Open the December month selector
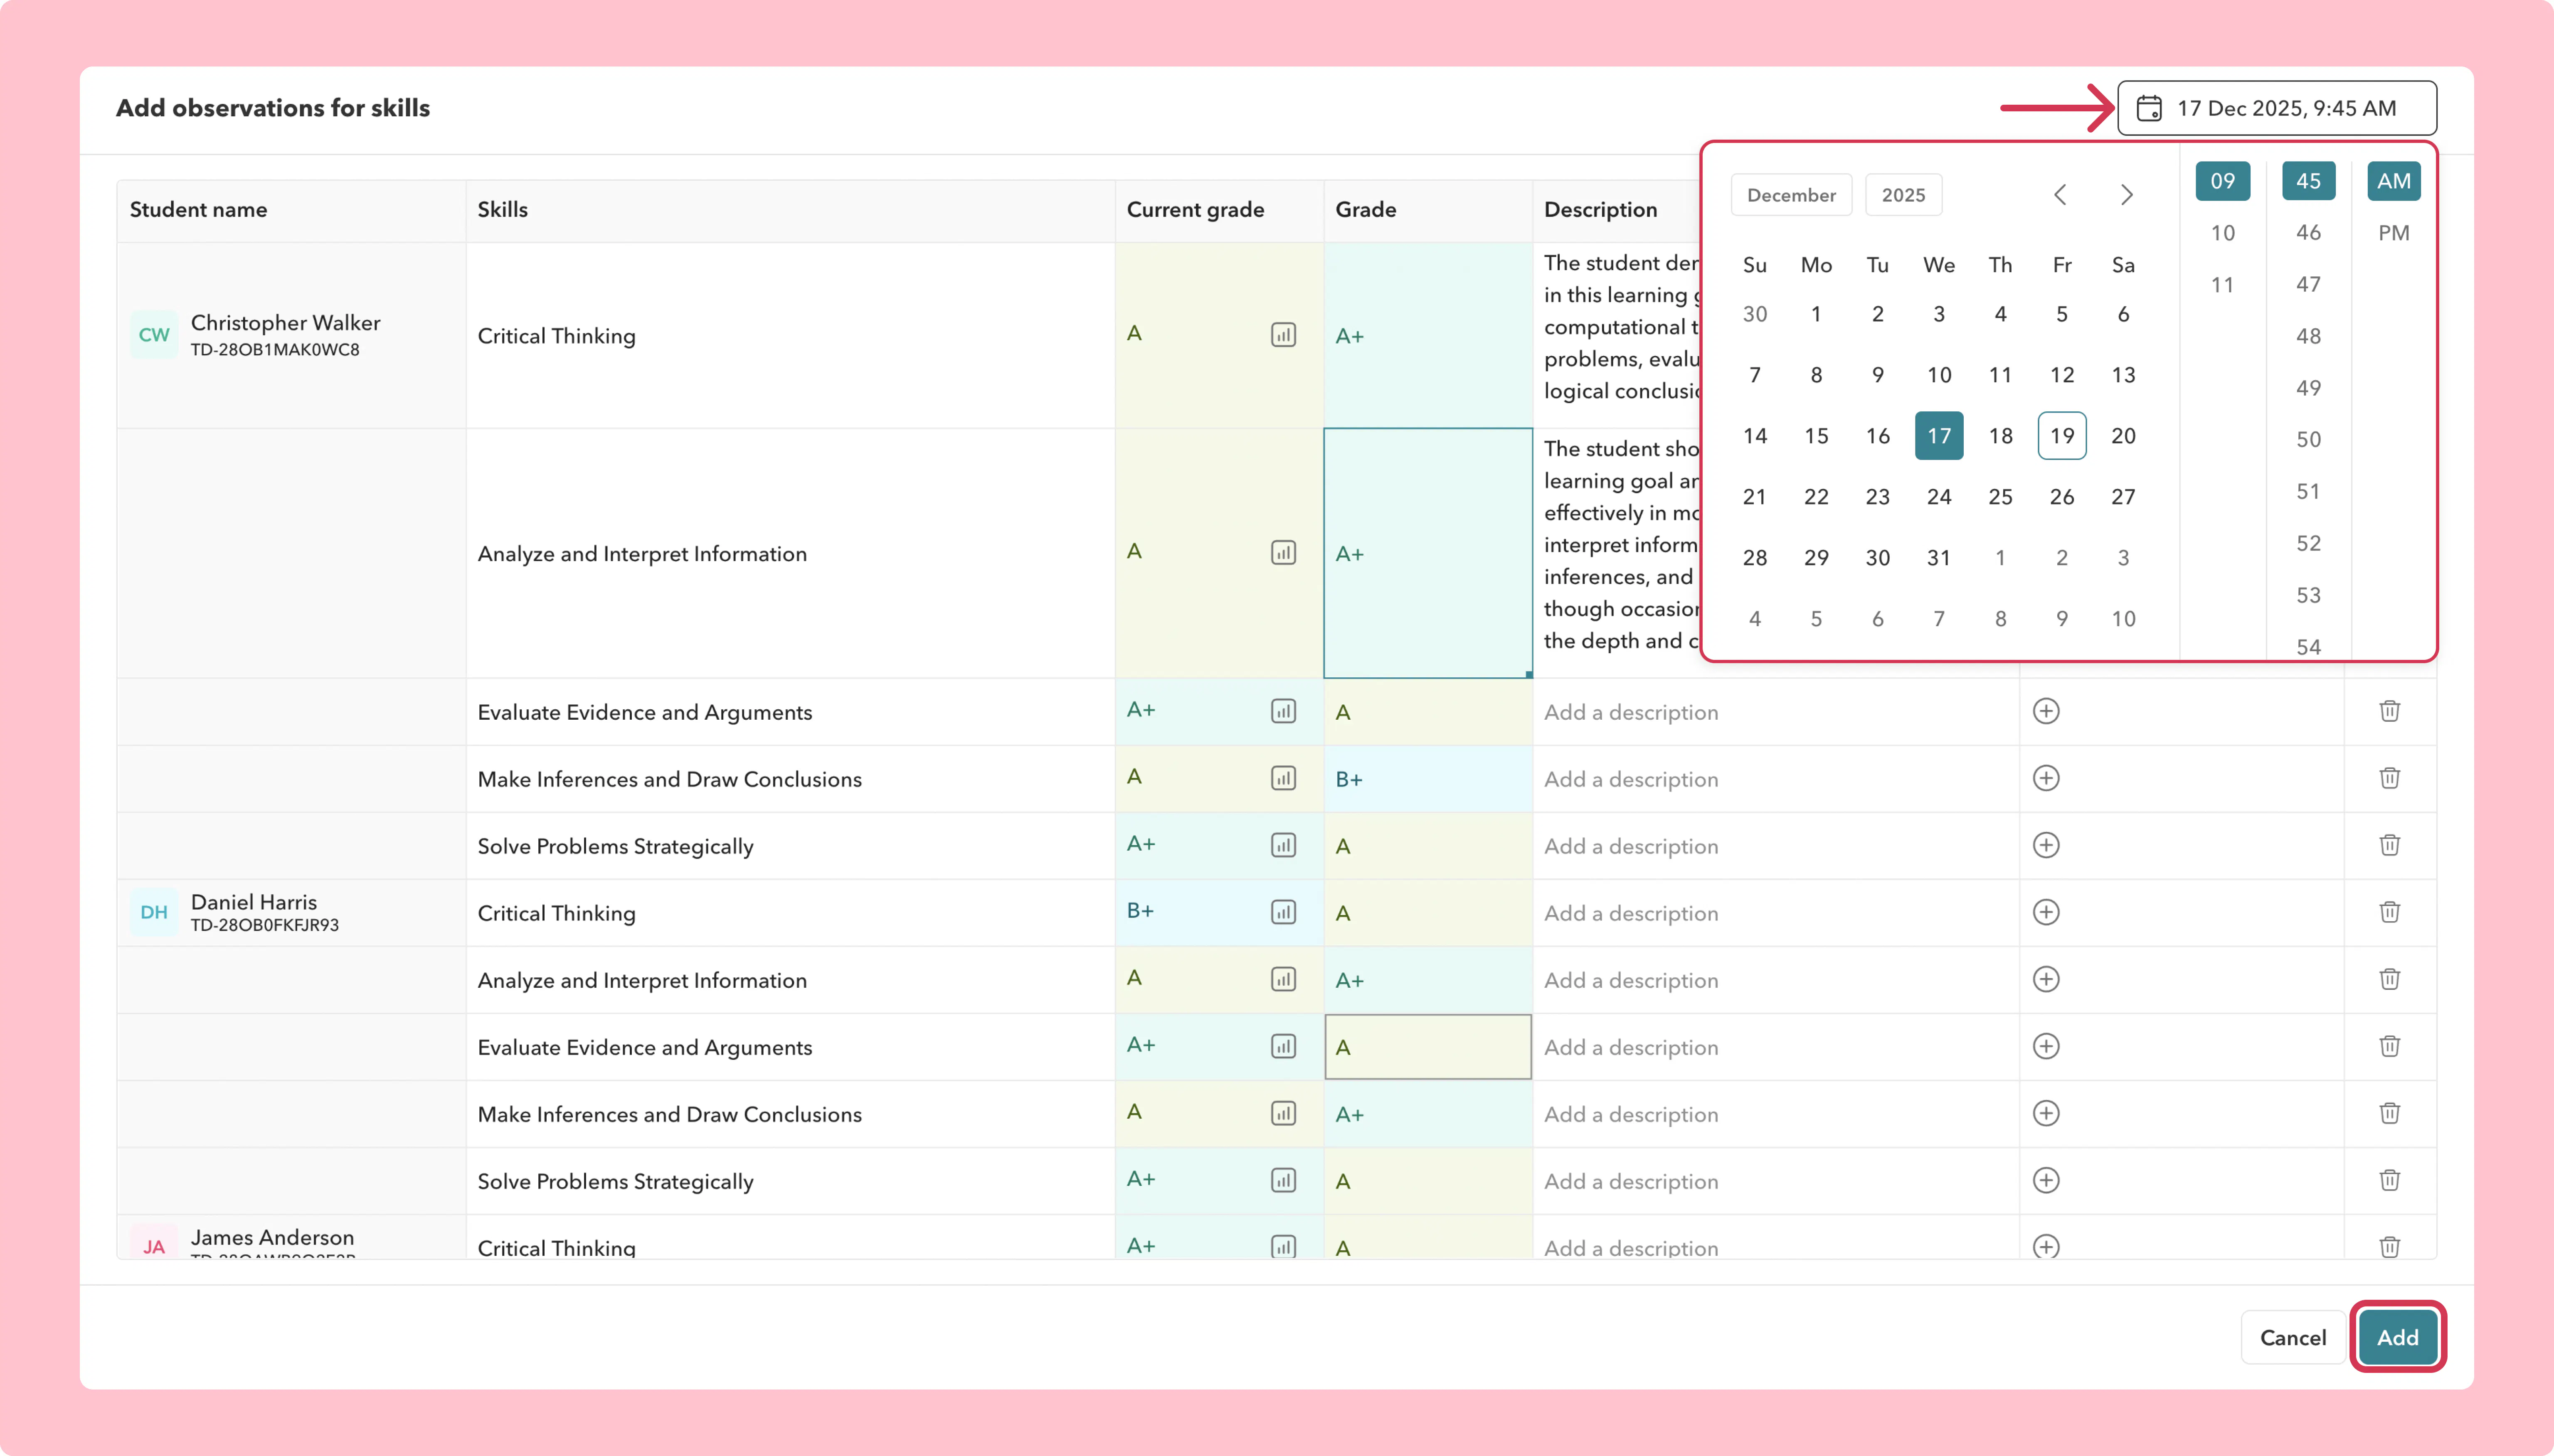Screen dimensions: 2554x1456 (1791, 195)
